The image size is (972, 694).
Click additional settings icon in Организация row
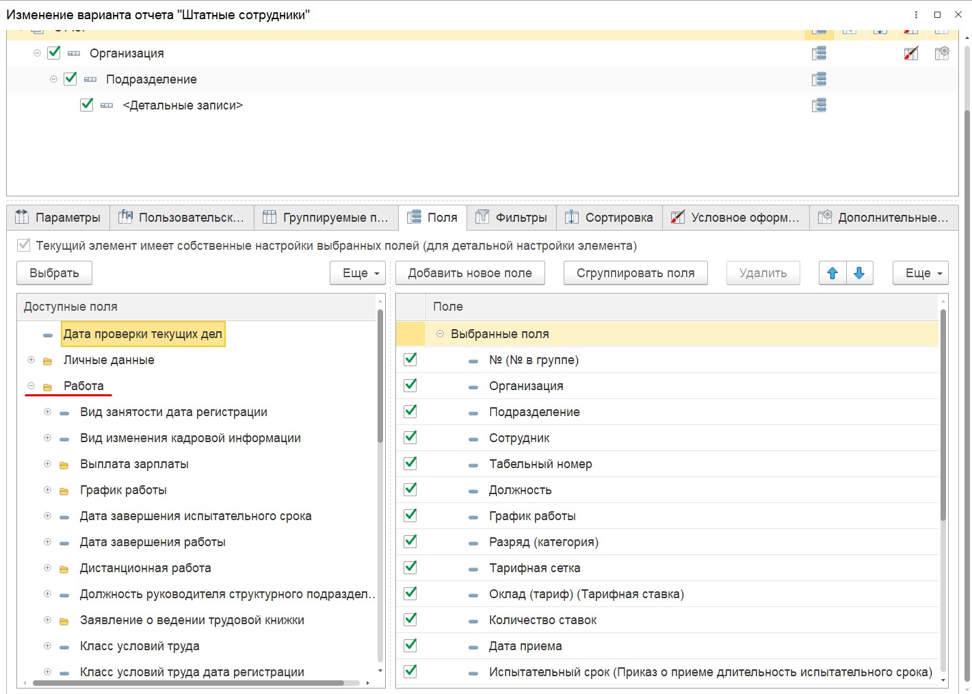coord(942,53)
